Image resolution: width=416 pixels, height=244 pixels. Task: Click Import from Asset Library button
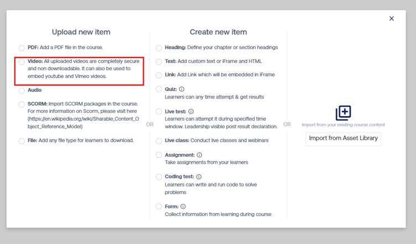pyautogui.click(x=343, y=138)
